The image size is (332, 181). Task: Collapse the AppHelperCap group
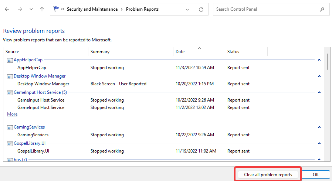click(x=319, y=60)
